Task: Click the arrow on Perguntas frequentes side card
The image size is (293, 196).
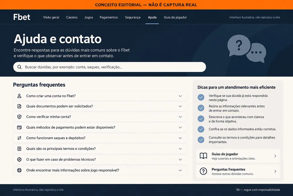Action: [x=275, y=171]
